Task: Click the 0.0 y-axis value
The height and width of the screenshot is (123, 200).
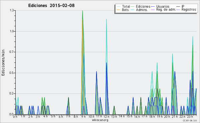Action: [12, 114]
